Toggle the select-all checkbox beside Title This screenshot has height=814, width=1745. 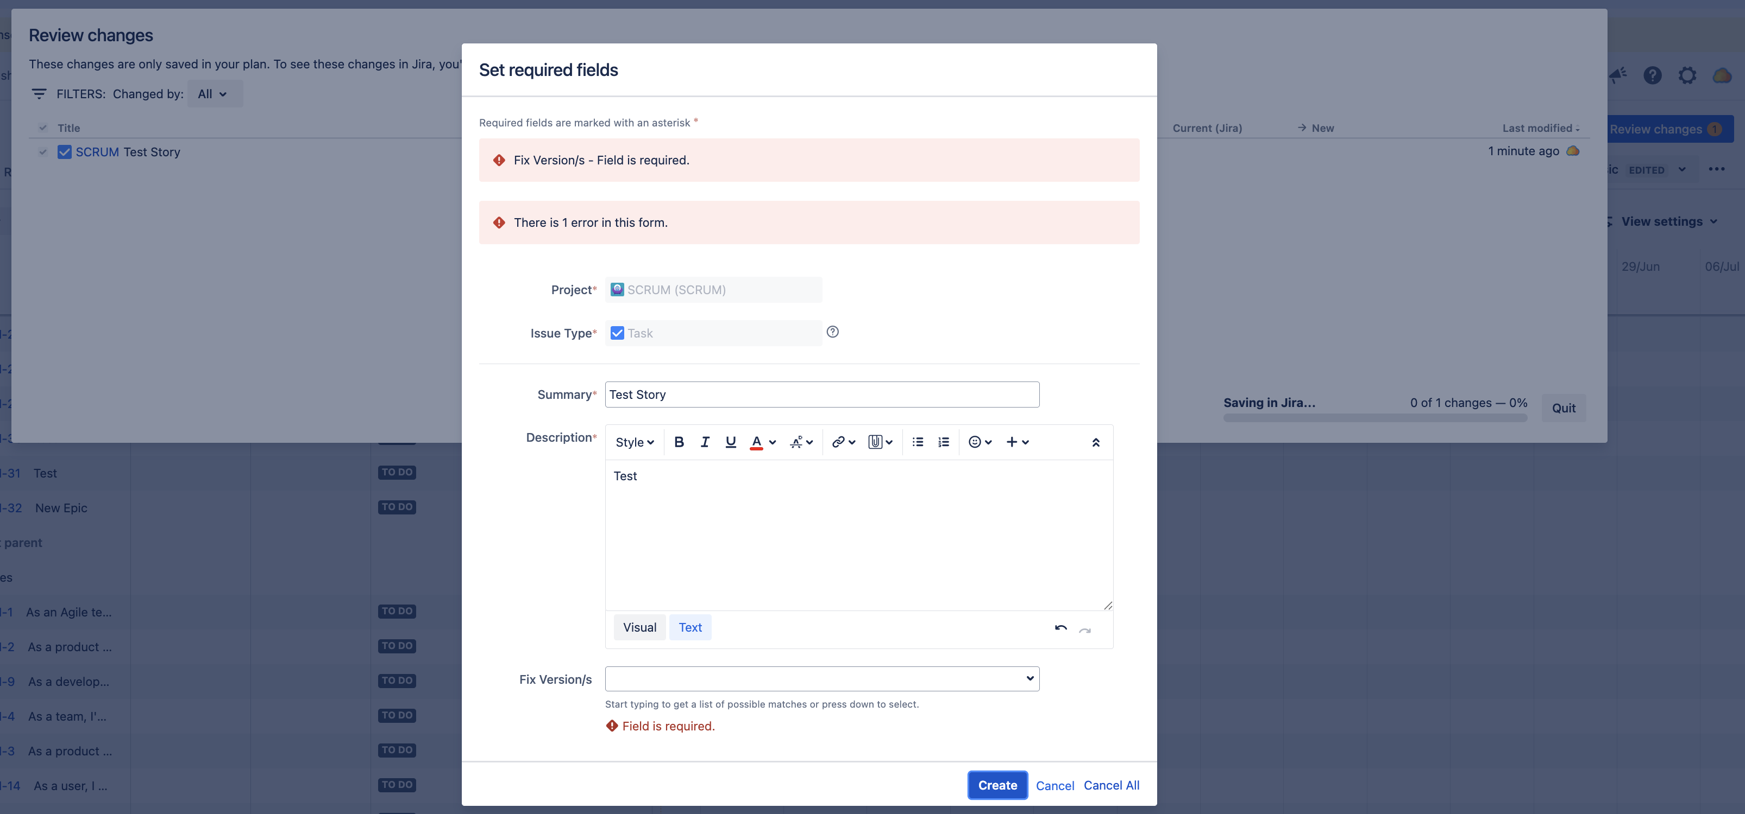coord(43,128)
